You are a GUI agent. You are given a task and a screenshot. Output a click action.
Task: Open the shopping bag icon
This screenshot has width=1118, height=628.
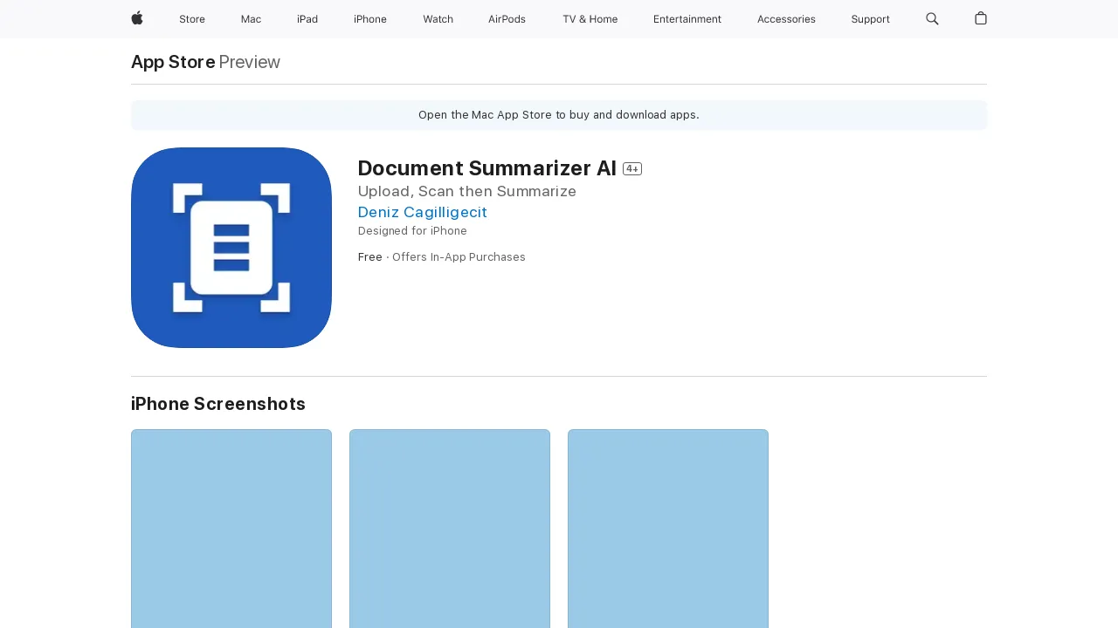980,19
